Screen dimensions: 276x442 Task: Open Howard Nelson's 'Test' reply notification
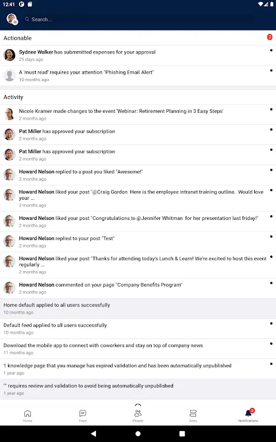[x=138, y=242]
